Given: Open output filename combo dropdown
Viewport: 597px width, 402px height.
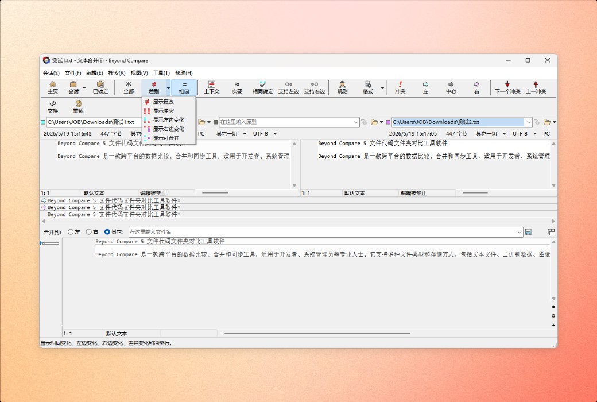Looking at the screenshot, I should 520,231.
